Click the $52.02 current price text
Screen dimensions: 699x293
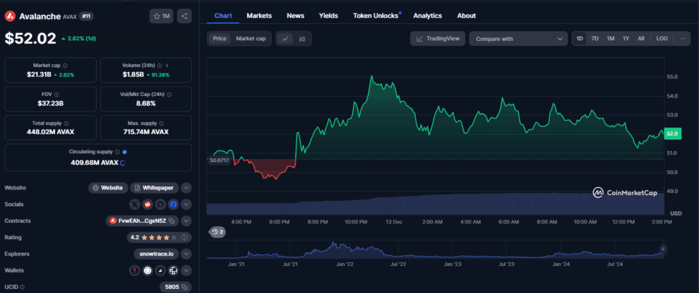pyautogui.click(x=30, y=38)
